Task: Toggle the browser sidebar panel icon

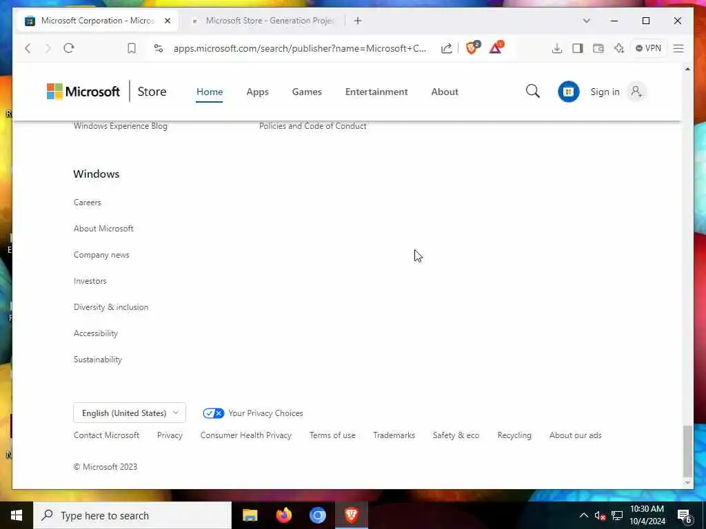Action: (578, 48)
